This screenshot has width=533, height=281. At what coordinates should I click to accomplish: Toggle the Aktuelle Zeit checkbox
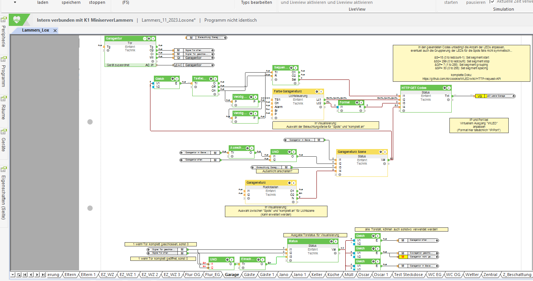(492, 2)
